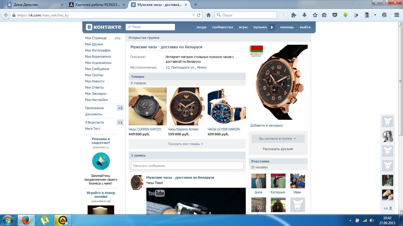The image size is (403, 226).
Task: Open the AIMP player taskbar icon
Action: click(63, 220)
